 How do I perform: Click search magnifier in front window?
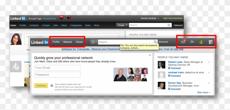click(x=155, y=42)
